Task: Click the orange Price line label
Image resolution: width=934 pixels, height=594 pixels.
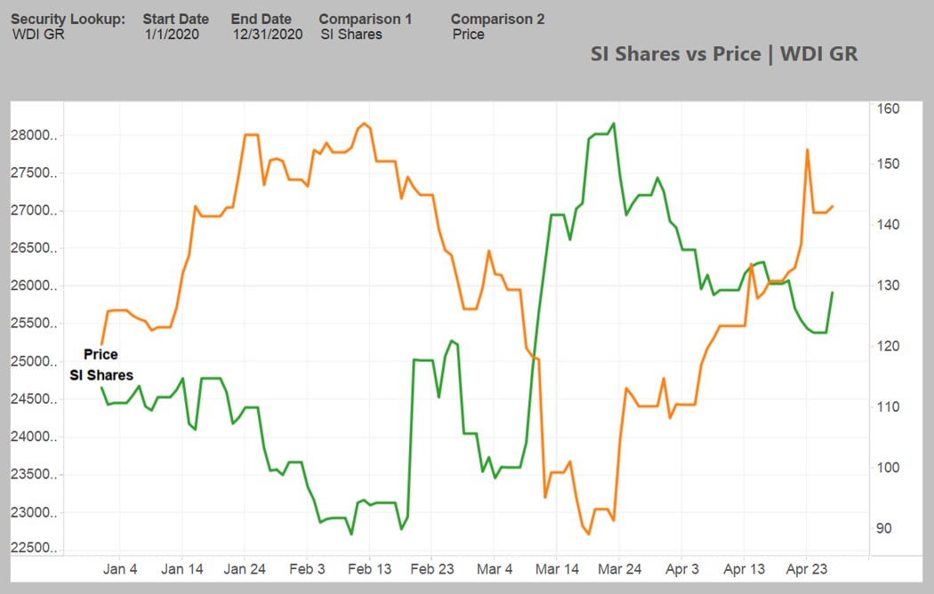Action: [101, 354]
